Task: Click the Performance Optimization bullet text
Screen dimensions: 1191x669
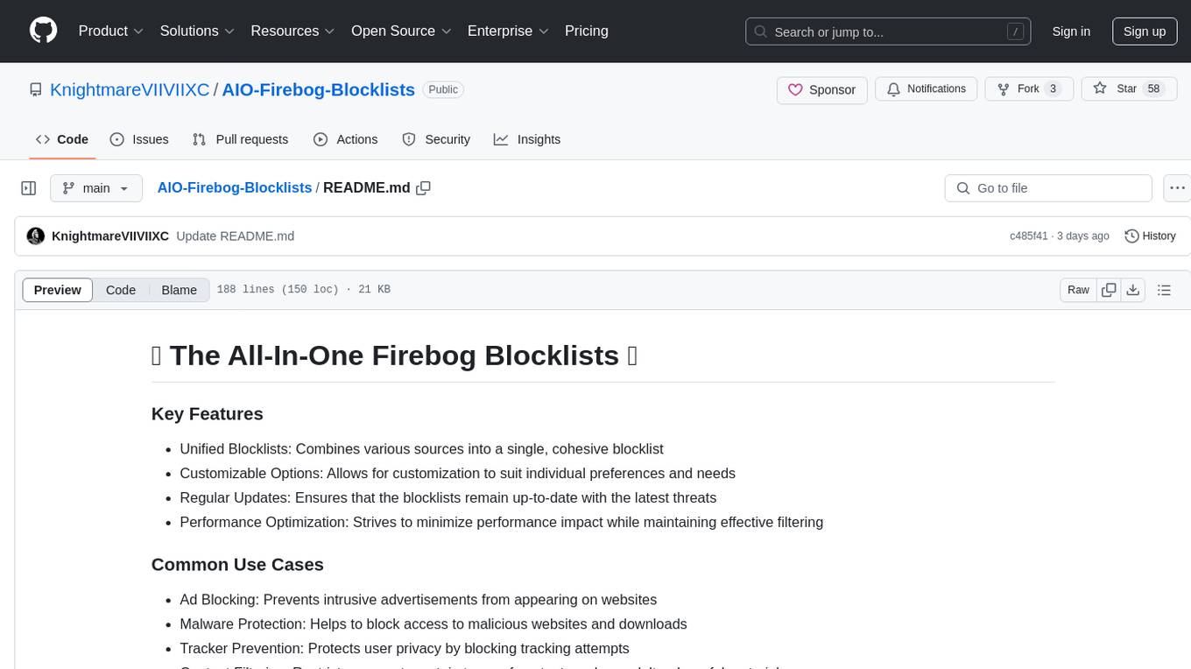Action: 501,523
